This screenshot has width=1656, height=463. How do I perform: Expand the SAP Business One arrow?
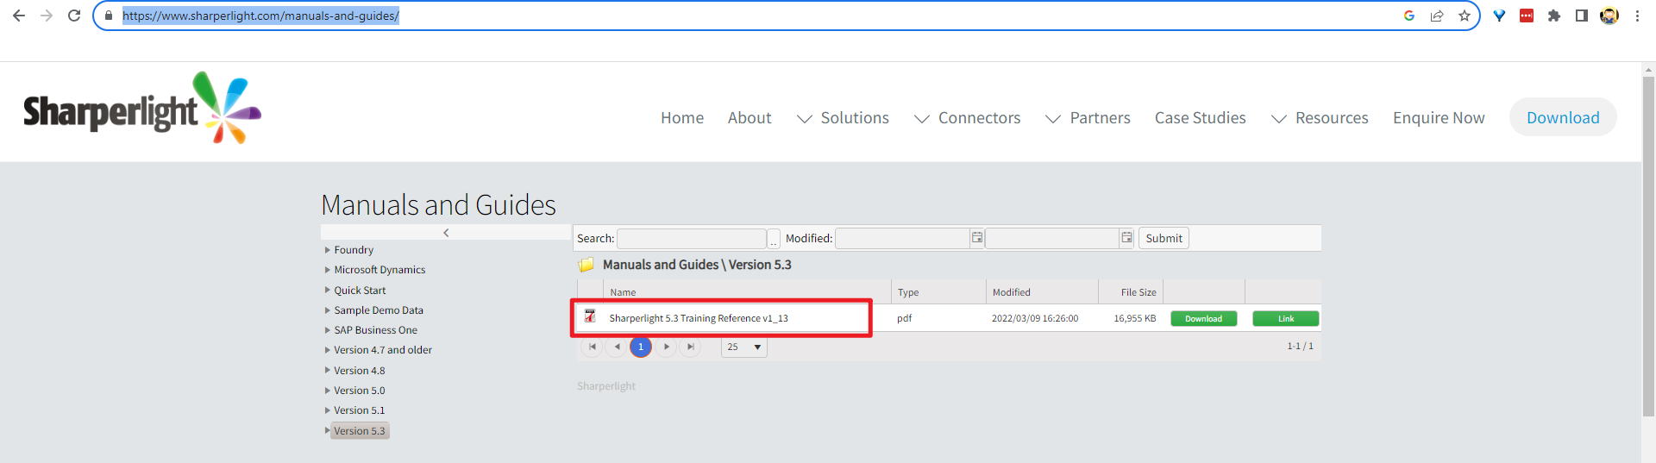point(328,330)
